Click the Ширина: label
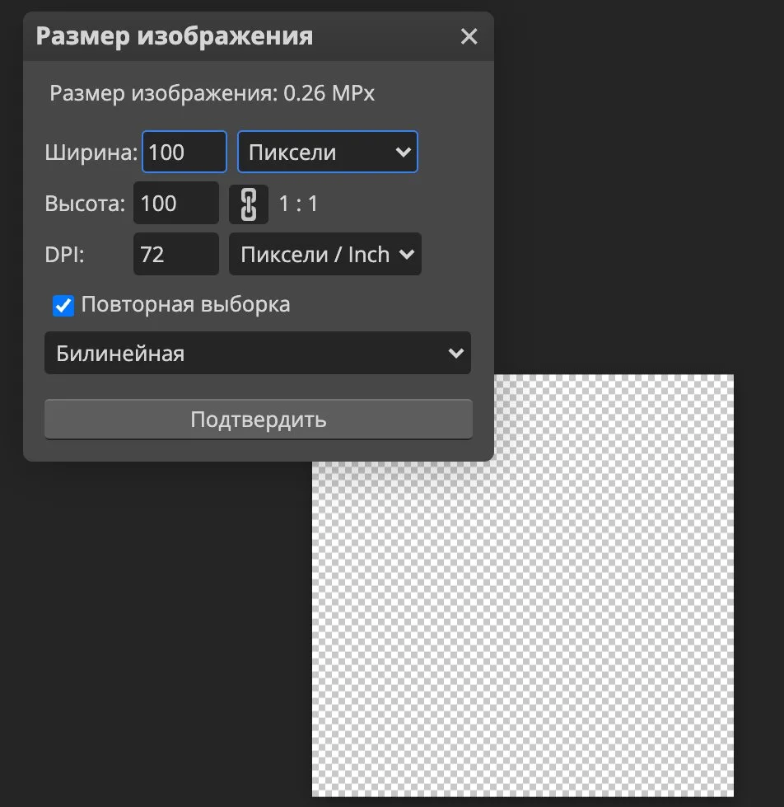Image resolution: width=784 pixels, height=807 pixels. pos(91,152)
